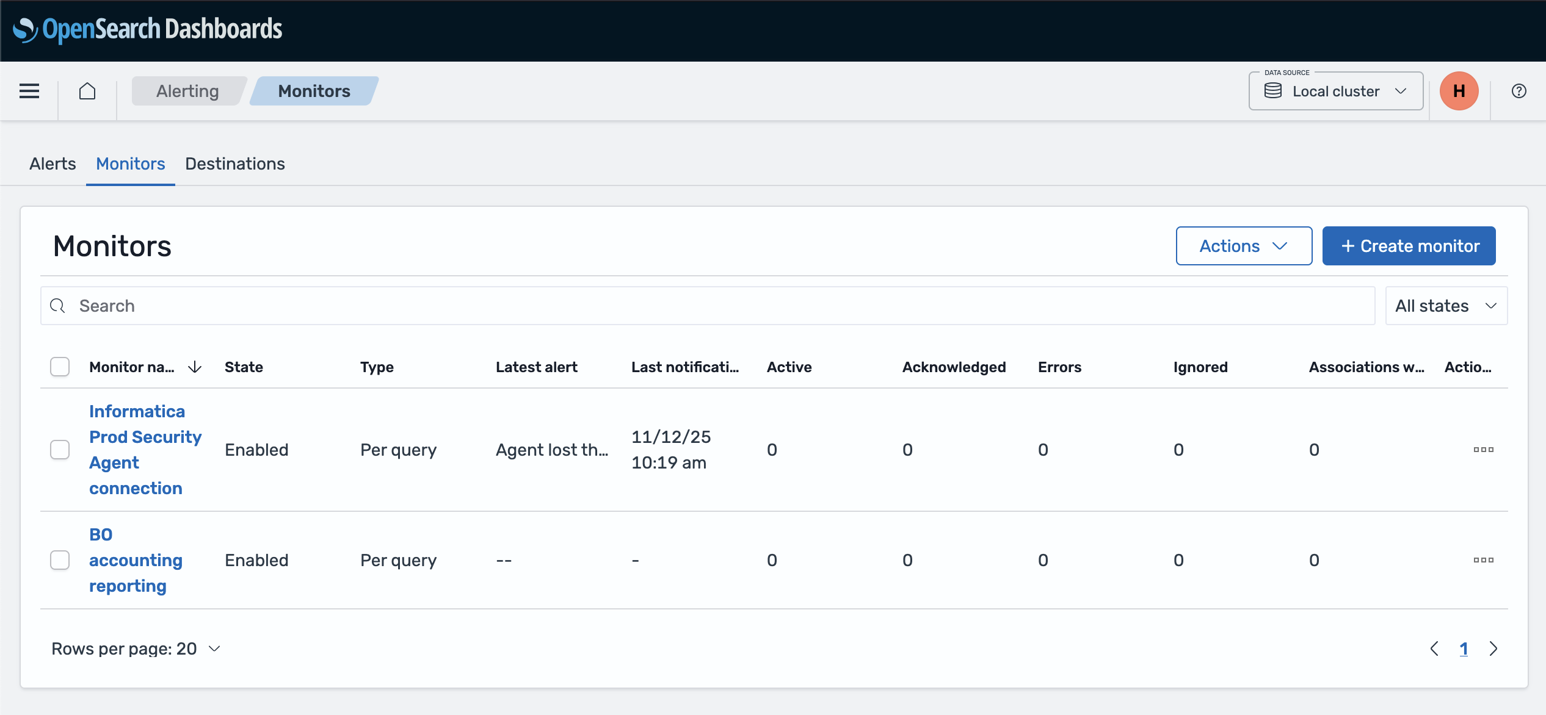Change rows per page from 20

point(136,649)
